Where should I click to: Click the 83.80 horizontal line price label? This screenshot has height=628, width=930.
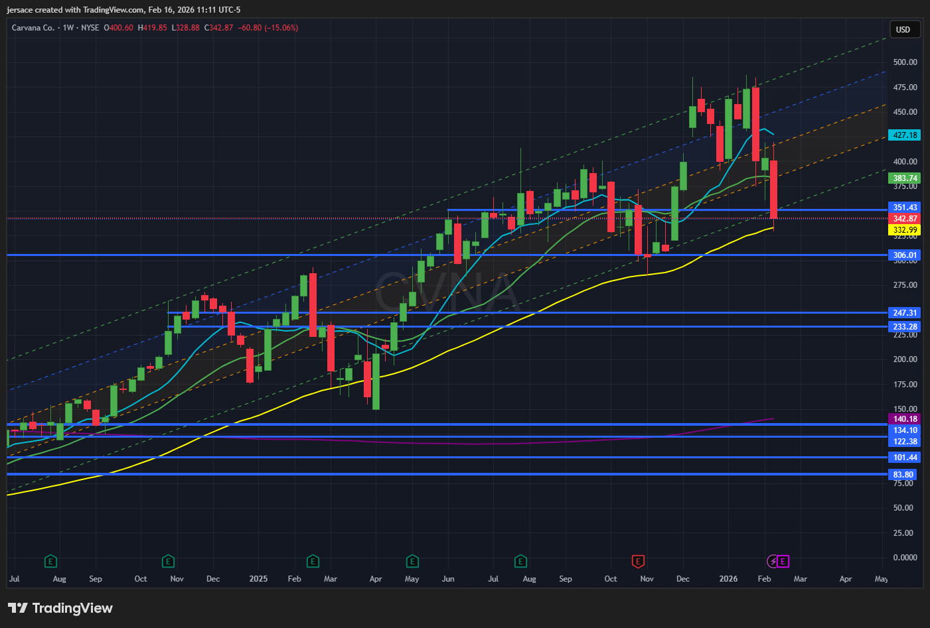[x=903, y=475]
